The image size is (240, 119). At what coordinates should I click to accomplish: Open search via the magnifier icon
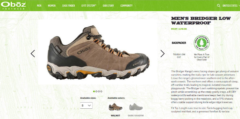click(219, 6)
